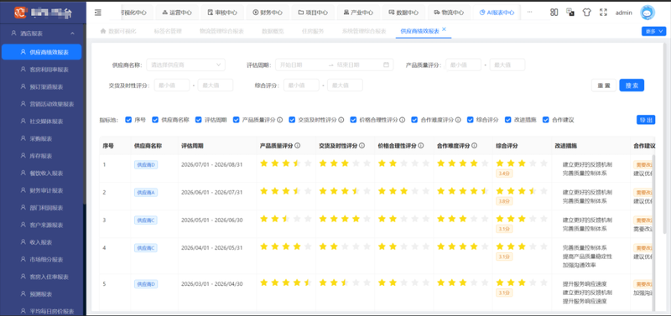This screenshot has width=671, height=316.
Task: Collapse the sidebar with the hamburger icon
Action: tap(98, 13)
